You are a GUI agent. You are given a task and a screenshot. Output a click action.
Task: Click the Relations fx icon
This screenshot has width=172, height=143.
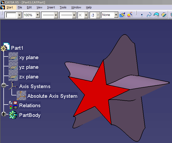[13, 105]
